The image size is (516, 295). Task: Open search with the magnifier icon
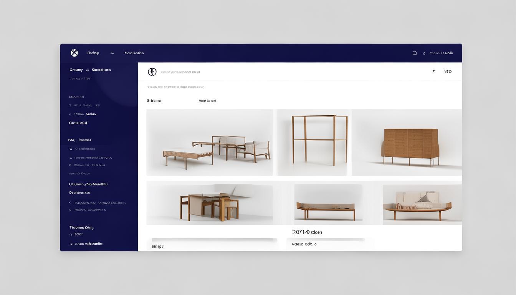(415, 53)
